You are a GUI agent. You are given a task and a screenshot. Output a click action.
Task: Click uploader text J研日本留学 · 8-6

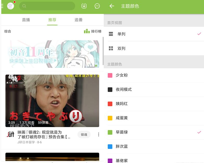coord(30,142)
